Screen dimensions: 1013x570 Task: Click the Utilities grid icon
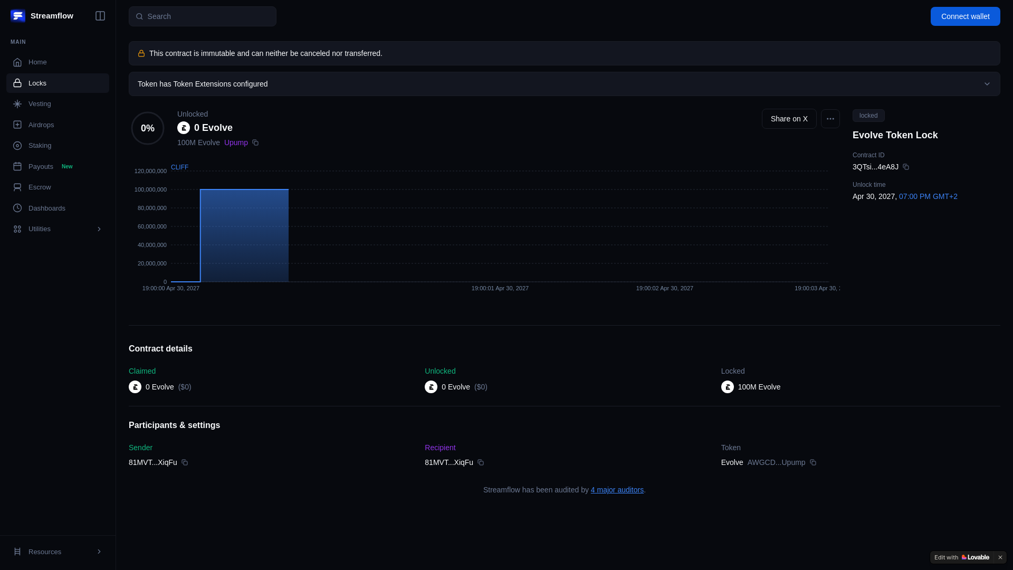(17, 229)
